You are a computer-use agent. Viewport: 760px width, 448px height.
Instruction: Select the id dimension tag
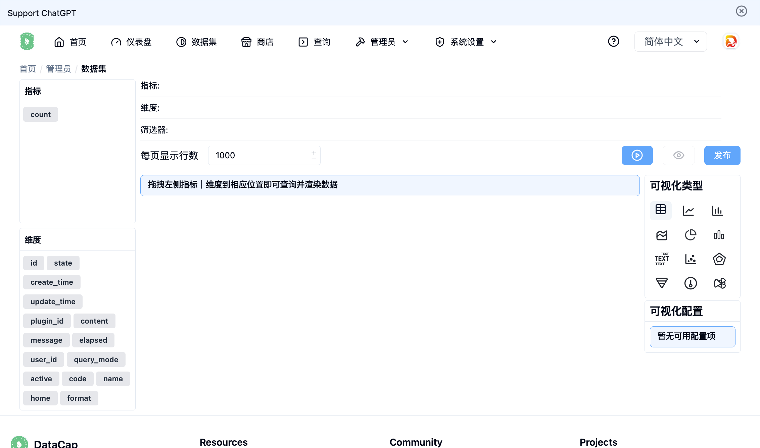34,263
